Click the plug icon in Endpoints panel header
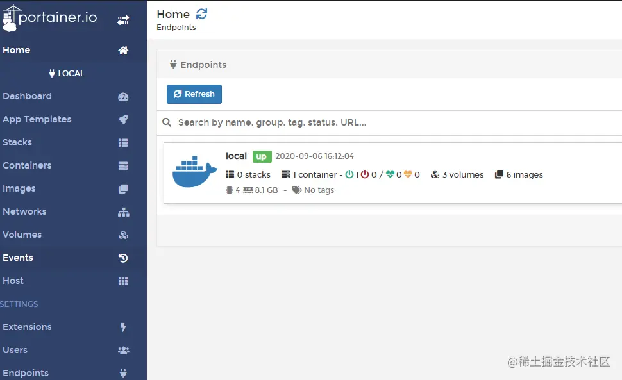This screenshot has height=380, width=622. [x=173, y=65]
